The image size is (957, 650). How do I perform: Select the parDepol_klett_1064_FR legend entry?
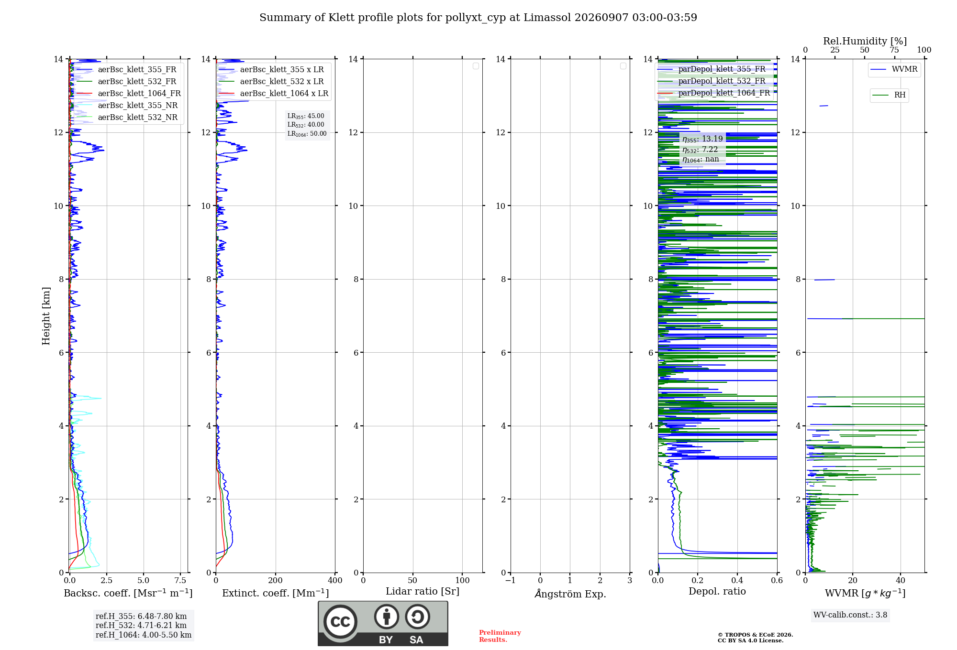click(713, 93)
